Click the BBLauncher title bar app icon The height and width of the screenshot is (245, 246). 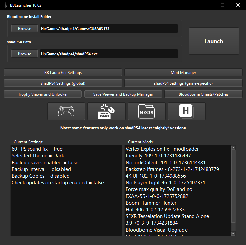6,5
